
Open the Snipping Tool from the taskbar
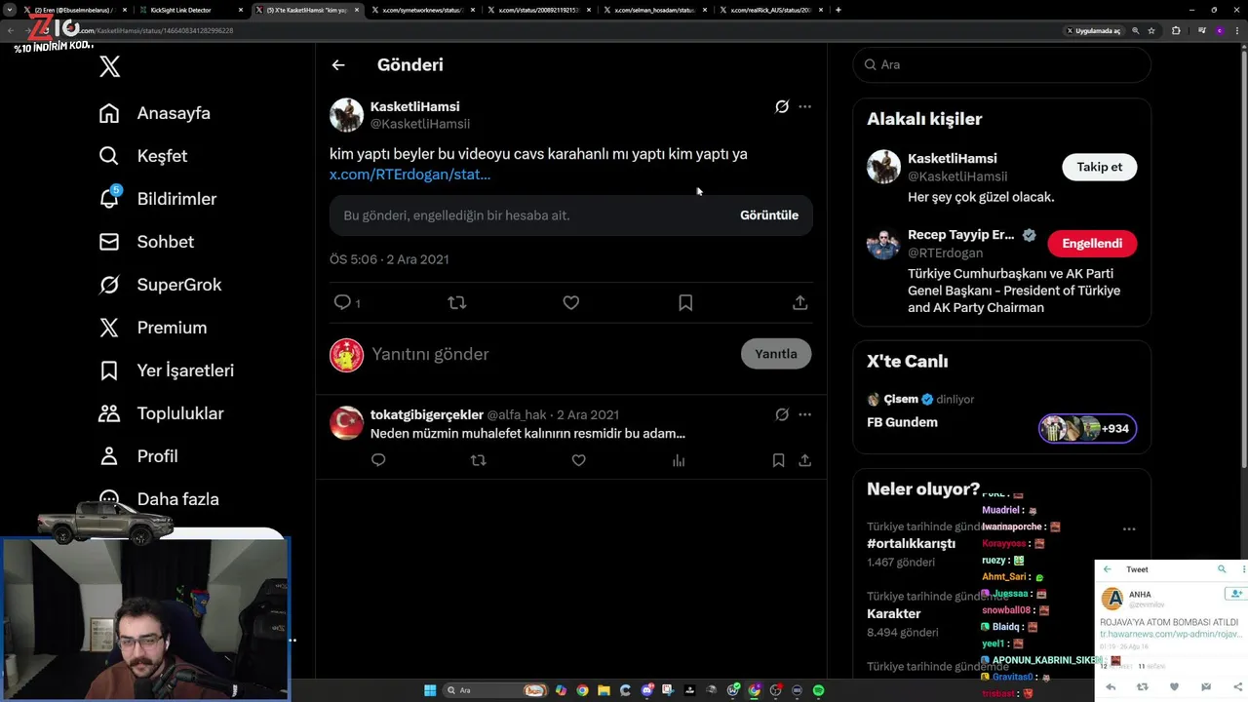pos(669,690)
